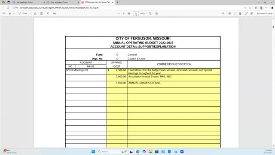
Task: Expand the highlight color dropdown arrow
Action: pos(13,13)
